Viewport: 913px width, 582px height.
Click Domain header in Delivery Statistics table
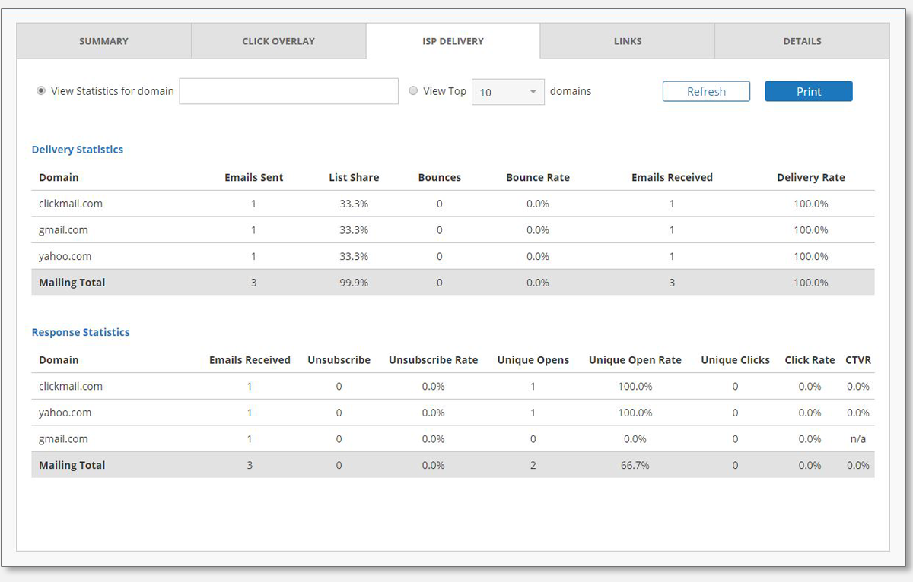click(x=59, y=177)
